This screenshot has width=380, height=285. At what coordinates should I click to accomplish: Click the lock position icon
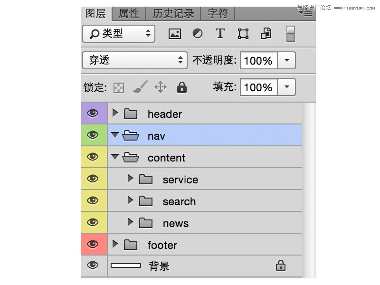tap(160, 87)
